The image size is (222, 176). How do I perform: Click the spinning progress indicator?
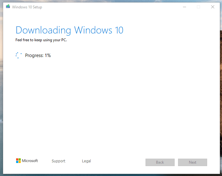19,55
